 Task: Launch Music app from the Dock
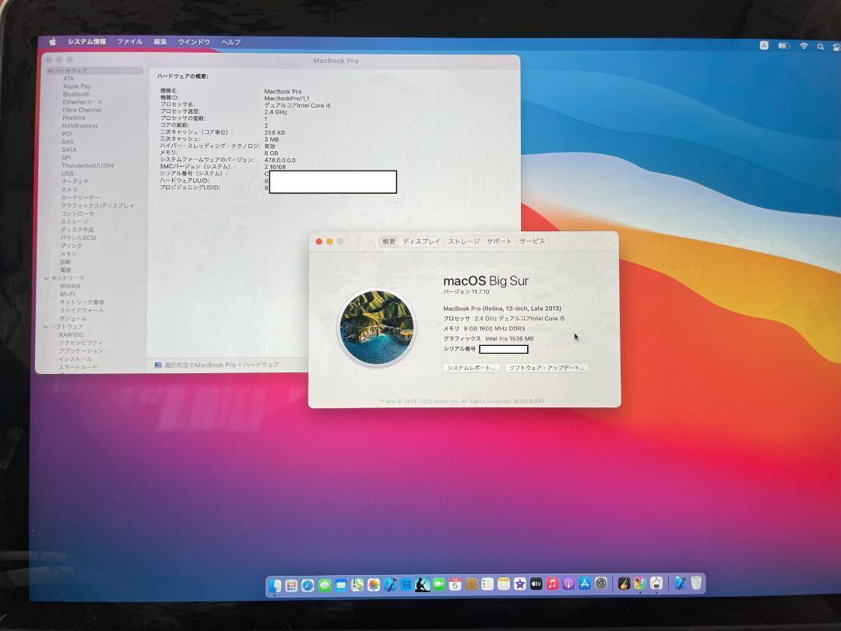tap(552, 583)
